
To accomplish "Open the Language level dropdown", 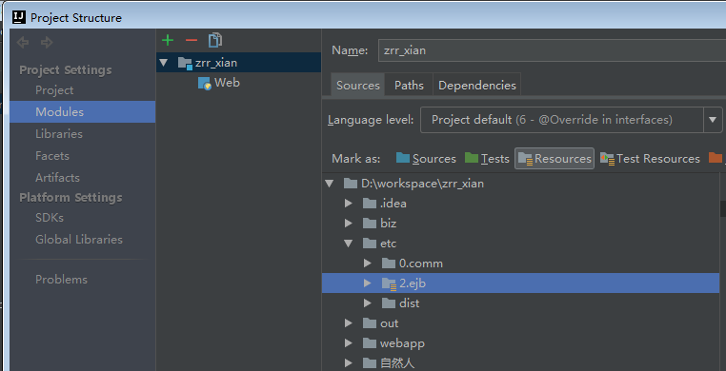I will coord(713,120).
